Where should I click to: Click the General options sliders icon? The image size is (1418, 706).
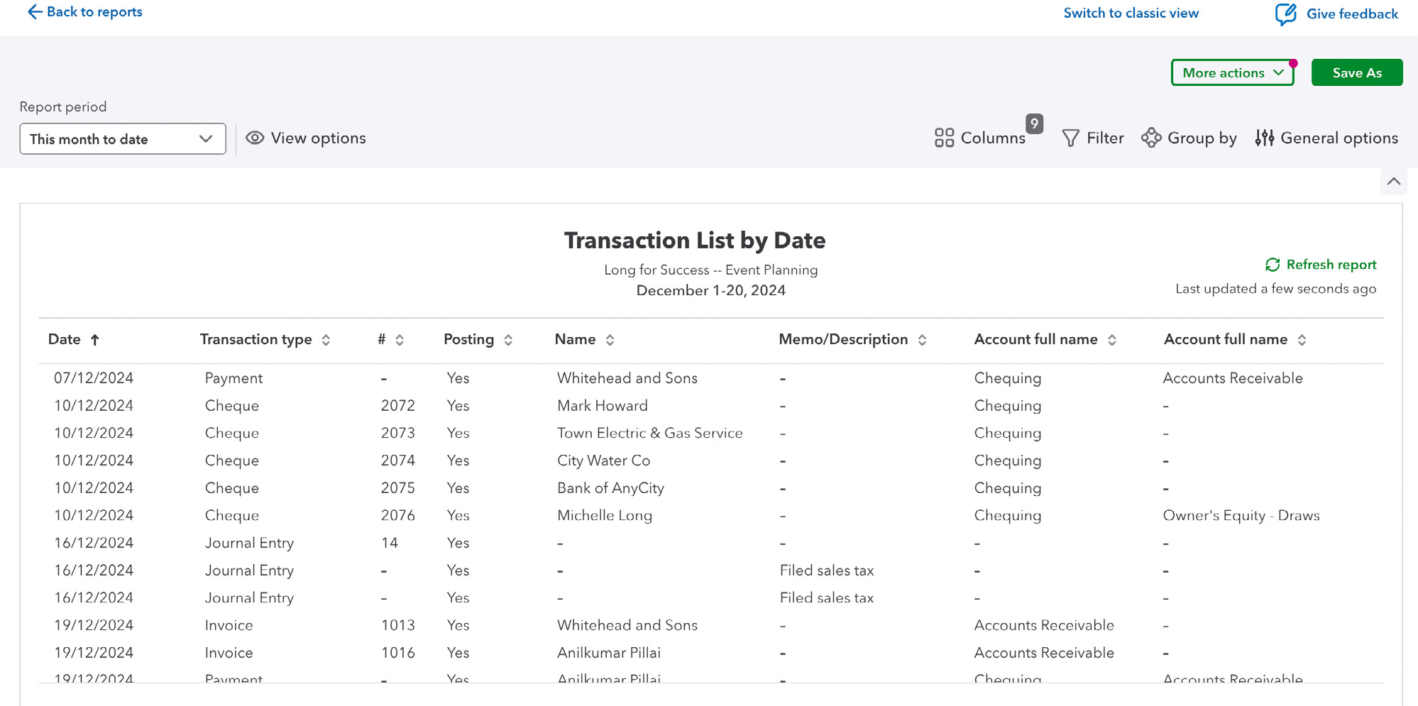tap(1264, 138)
